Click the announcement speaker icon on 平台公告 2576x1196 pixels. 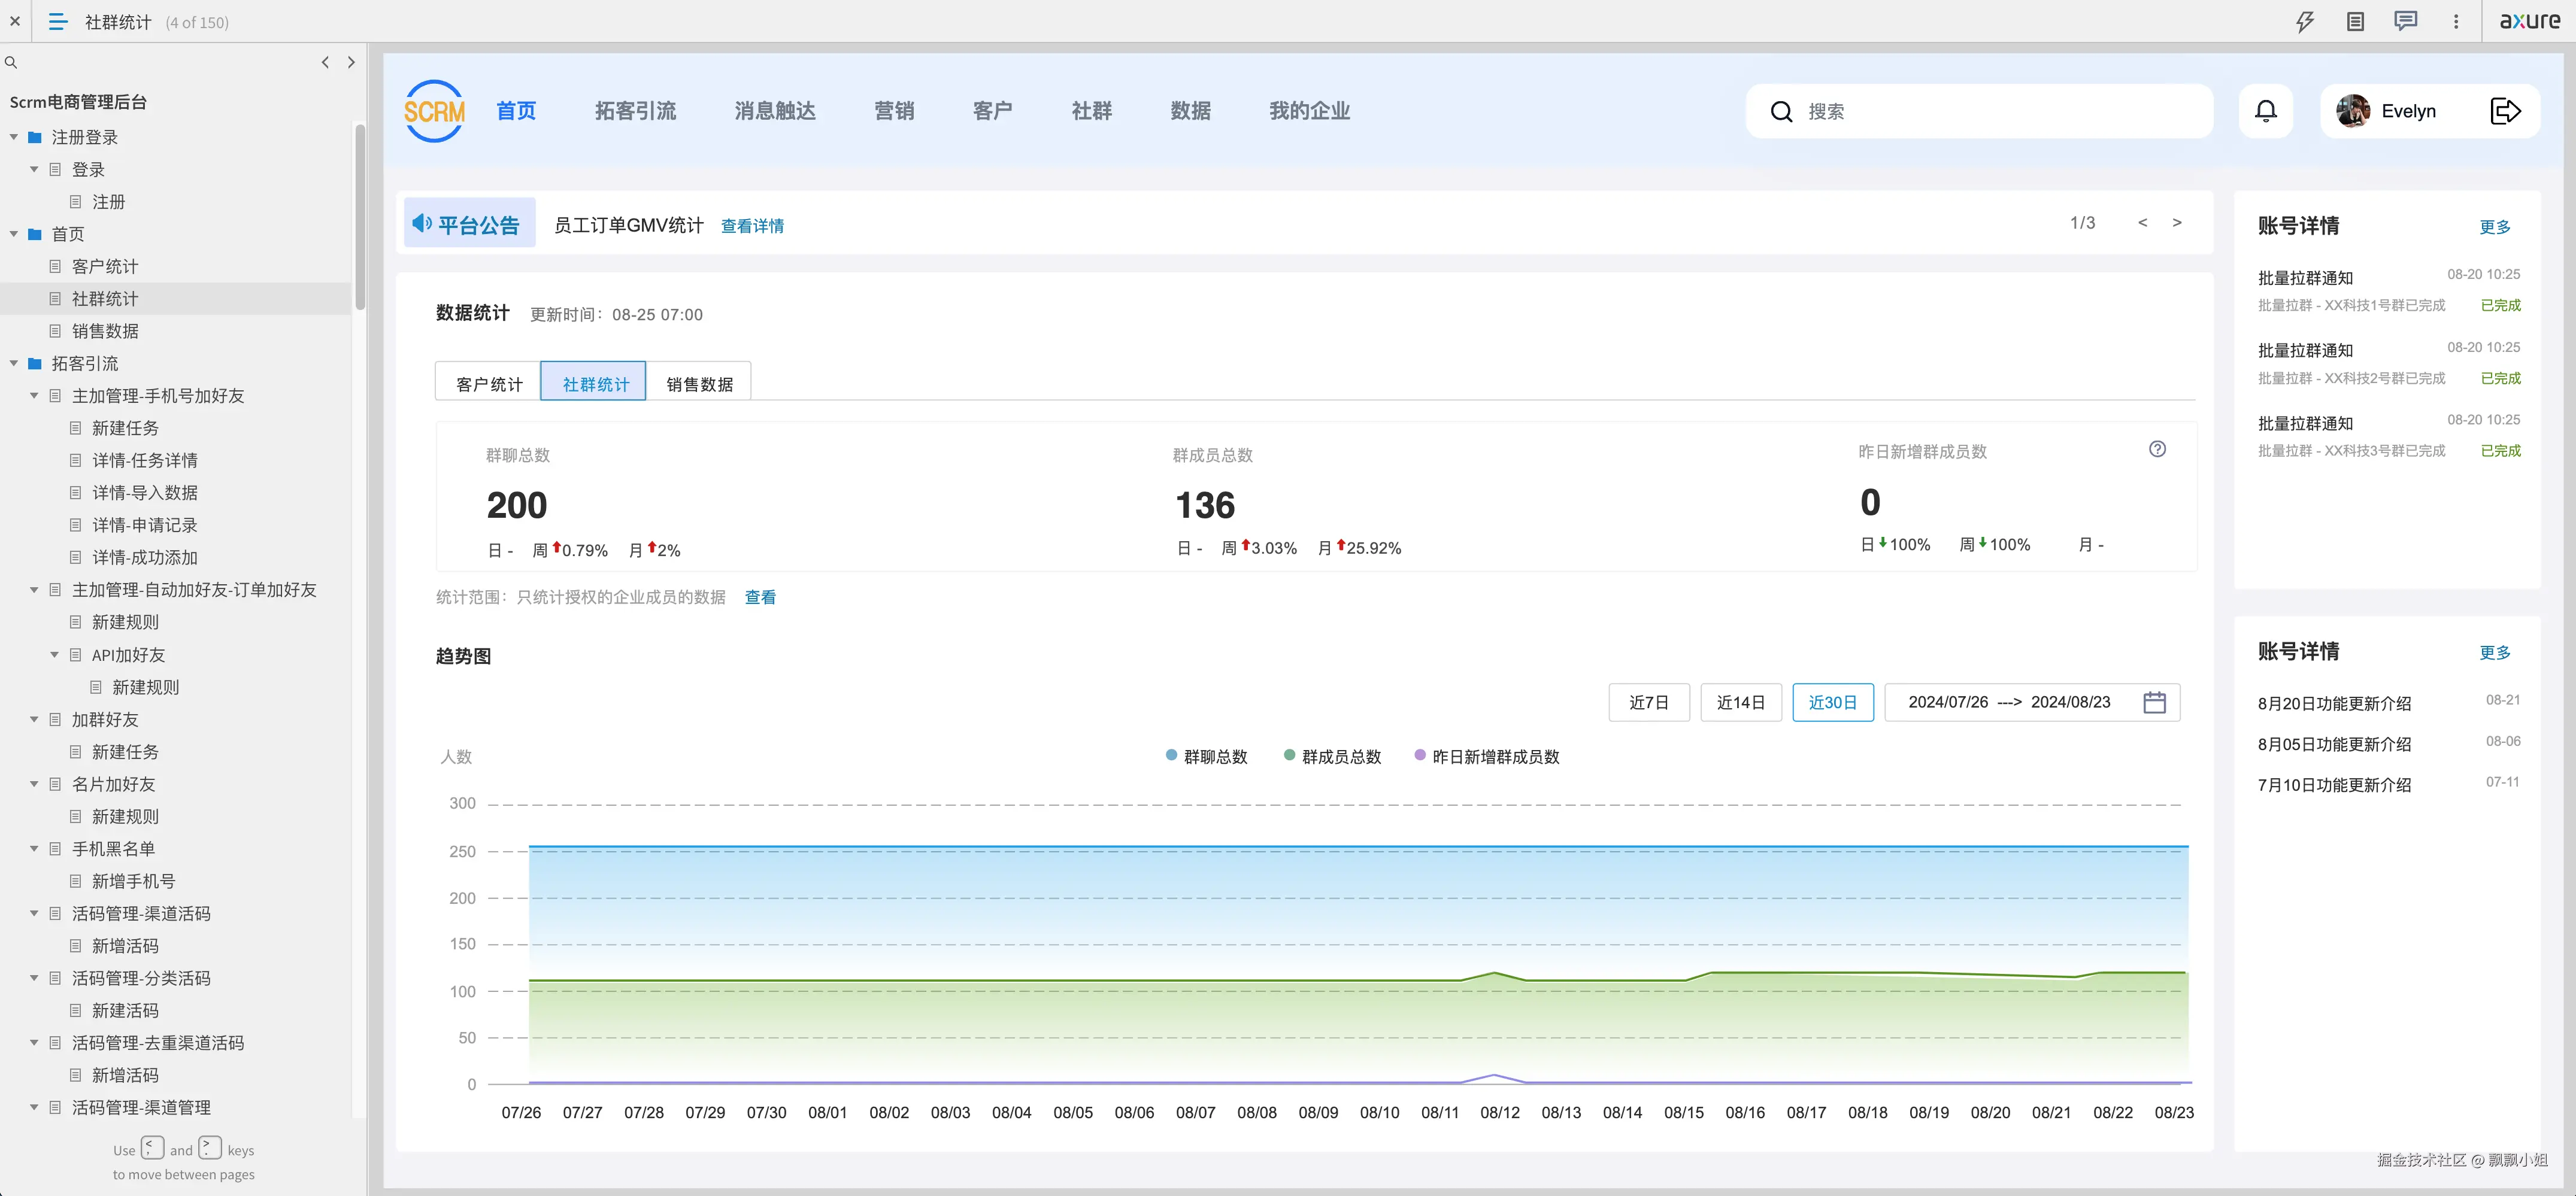point(421,223)
